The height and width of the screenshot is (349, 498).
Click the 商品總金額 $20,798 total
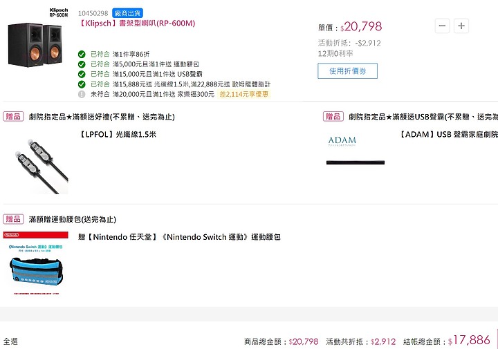click(x=281, y=341)
